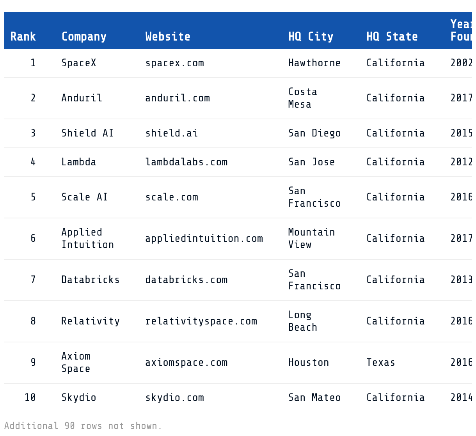Click the Year Founded column header
This screenshot has height=436, width=476.
coord(461,30)
